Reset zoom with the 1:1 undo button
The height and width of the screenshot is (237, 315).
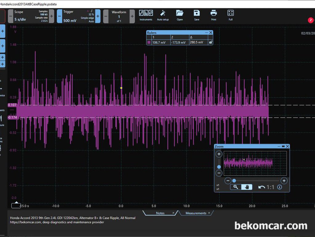coord(266,187)
